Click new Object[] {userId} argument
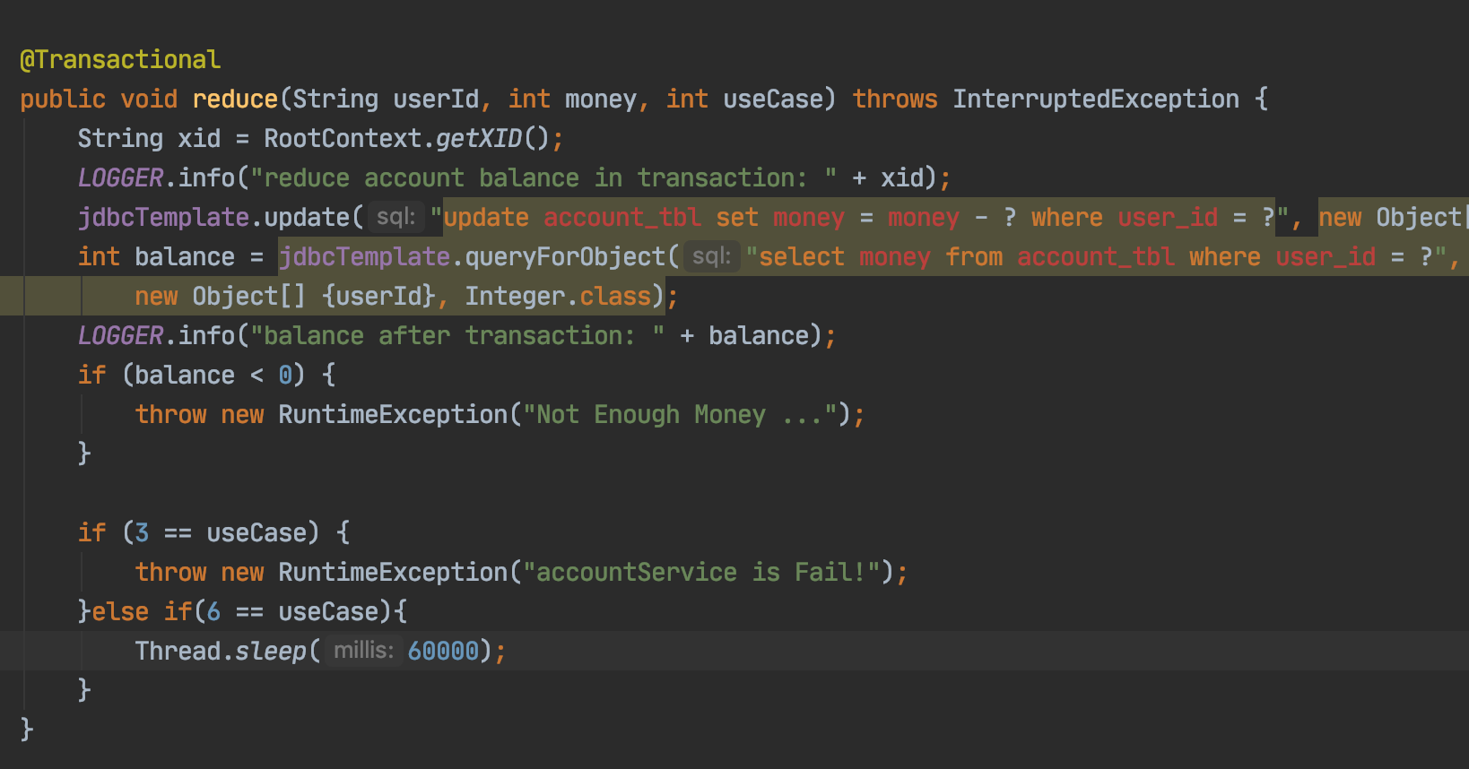The image size is (1469, 769). (285, 297)
